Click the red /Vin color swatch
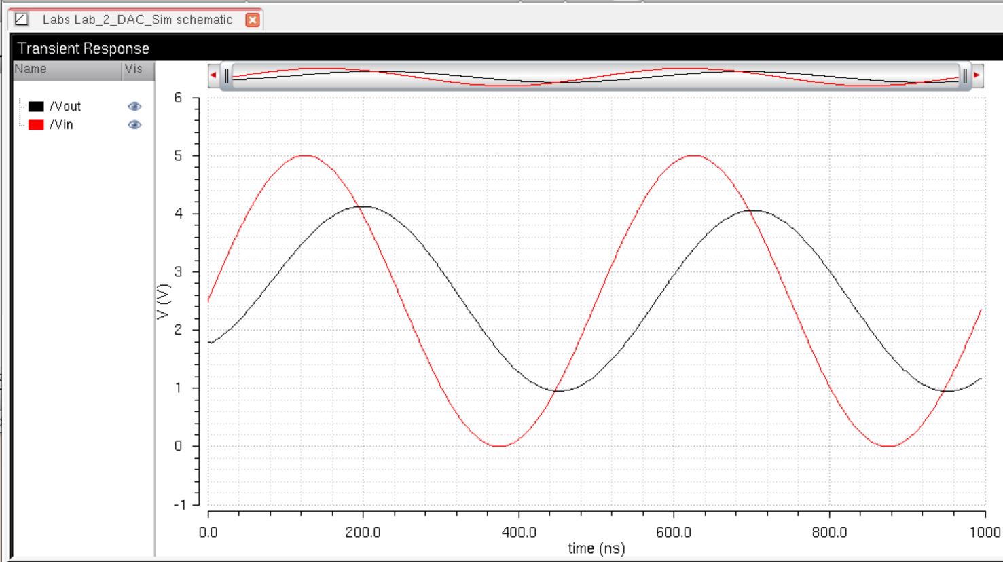 coord(36,125)
